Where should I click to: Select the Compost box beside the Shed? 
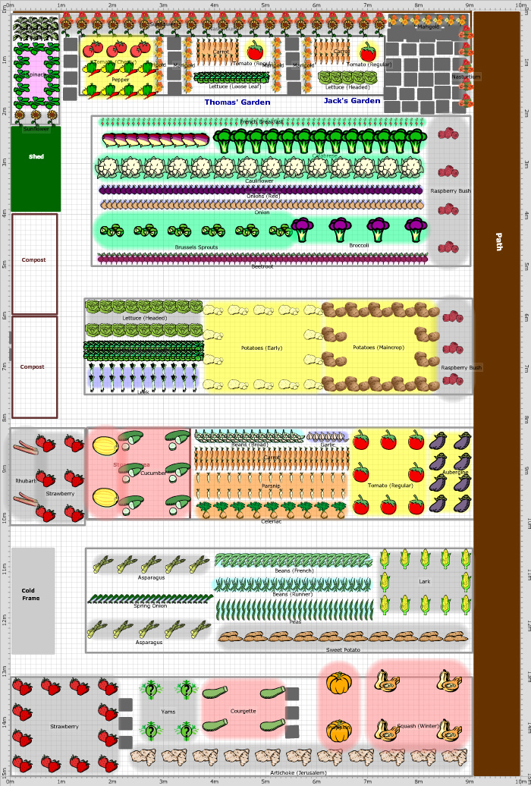click(x=35, y=264)
